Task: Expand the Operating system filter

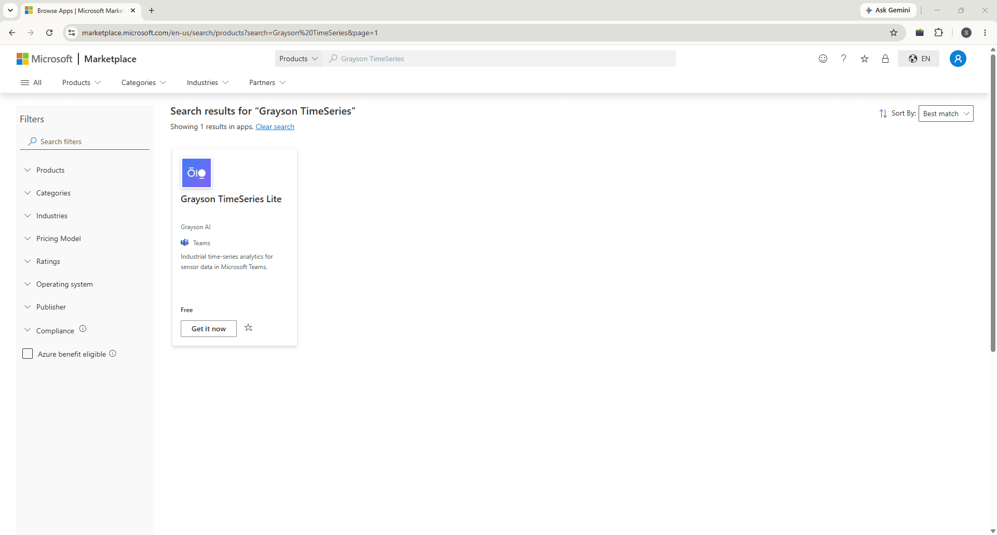Action: [x=58, y=284]
